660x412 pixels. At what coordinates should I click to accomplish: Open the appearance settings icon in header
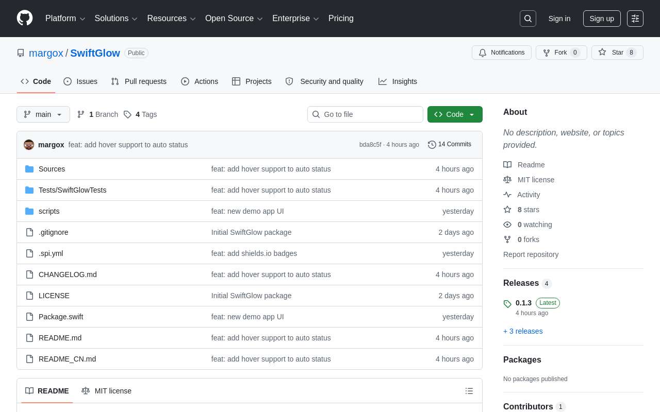point(635,19)
